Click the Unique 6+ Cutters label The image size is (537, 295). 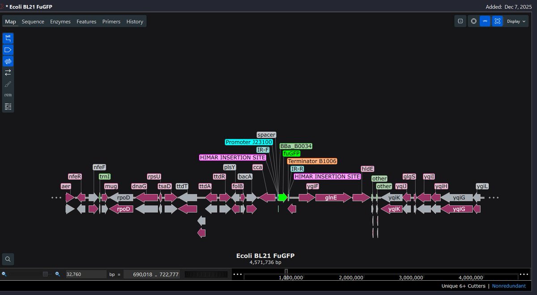(463, 286)
